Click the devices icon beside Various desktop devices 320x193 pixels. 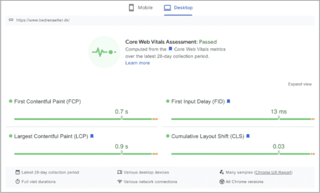click(119, 173)
